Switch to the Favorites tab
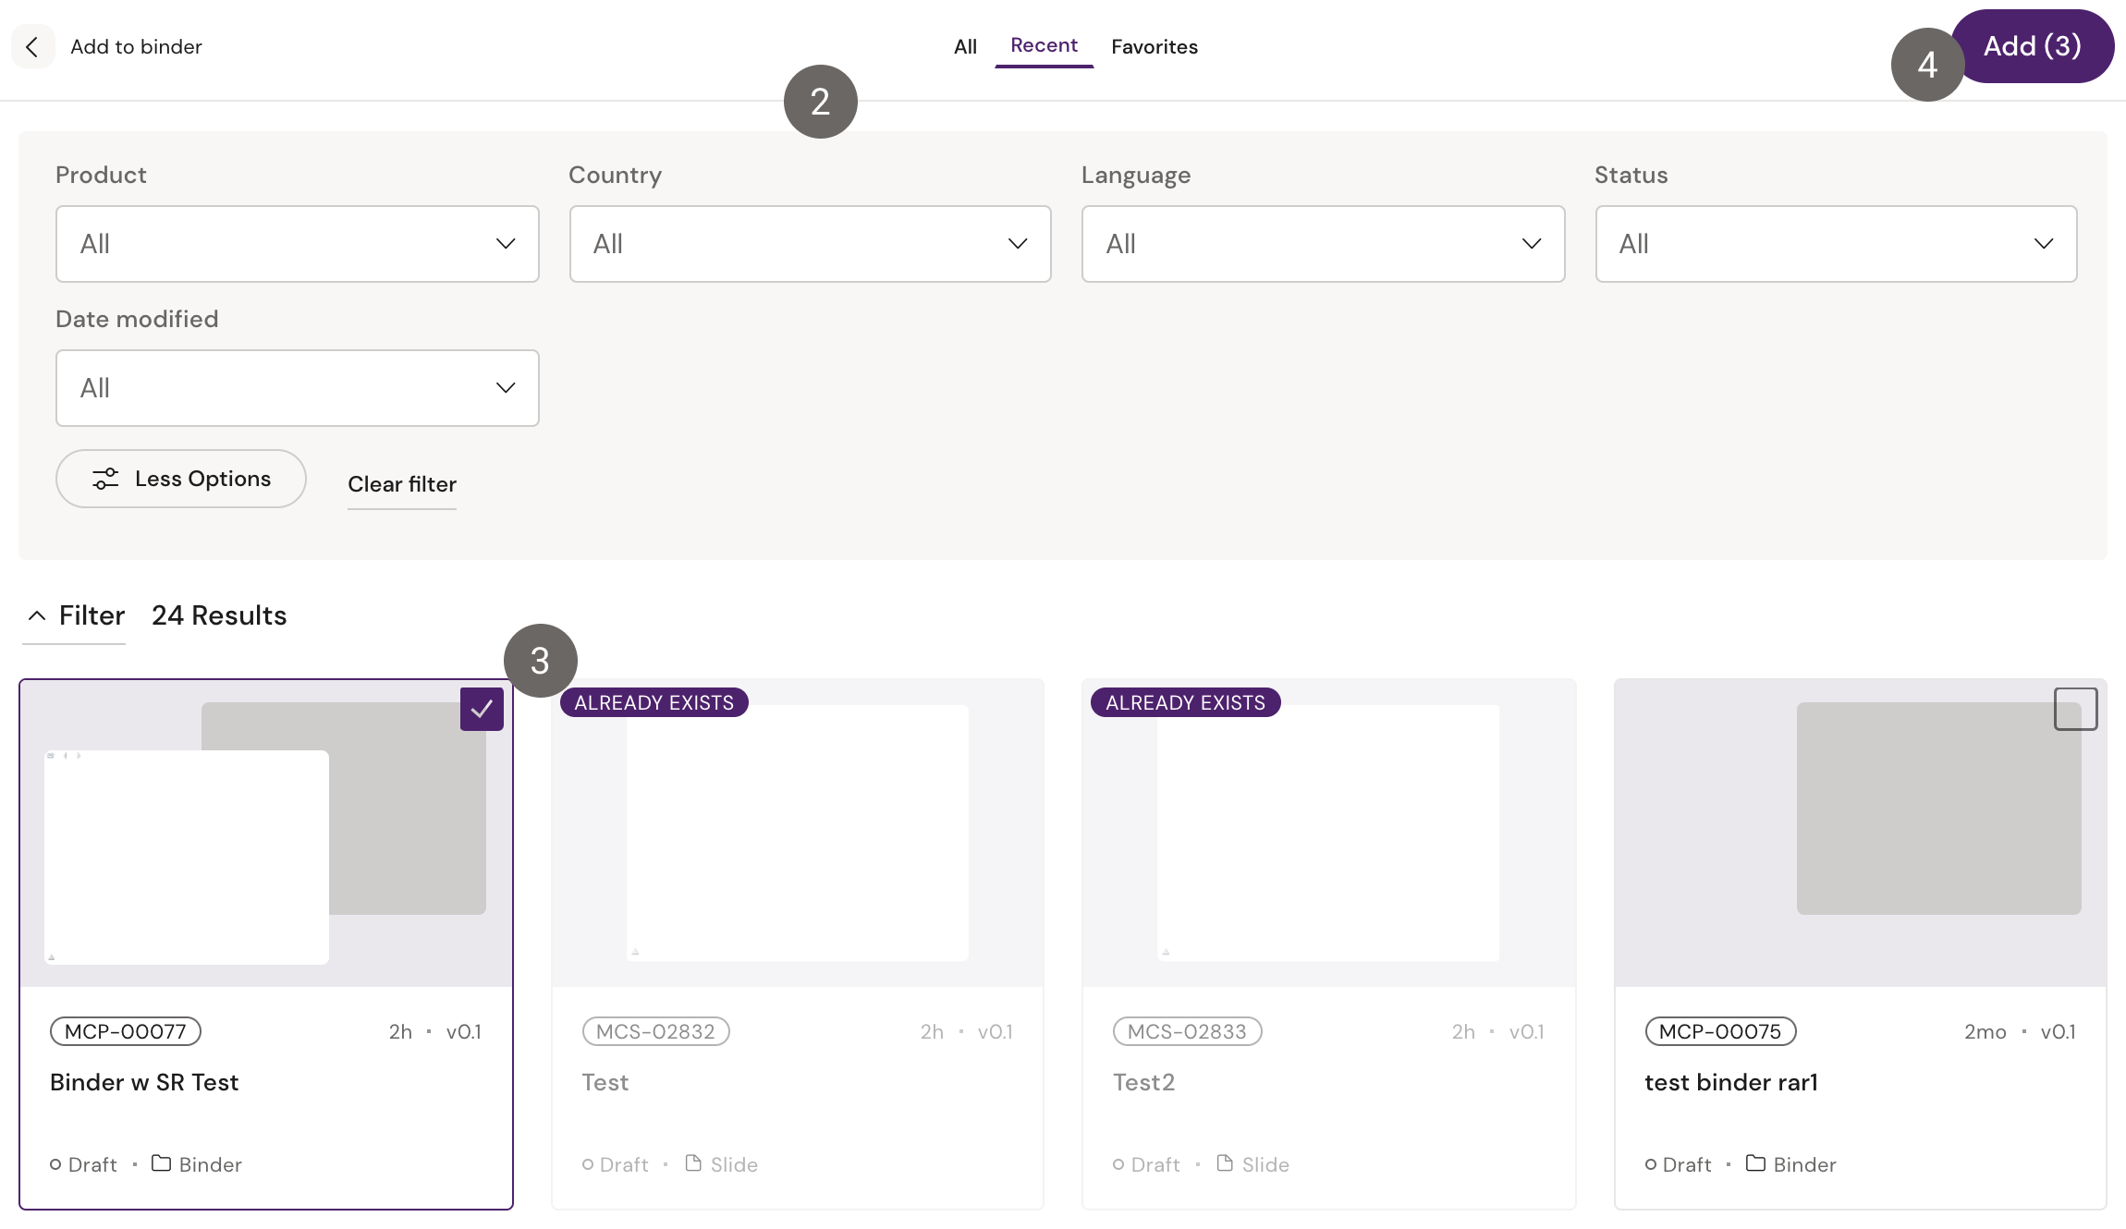The image size is (2126, 1229). pos(1154,47)
